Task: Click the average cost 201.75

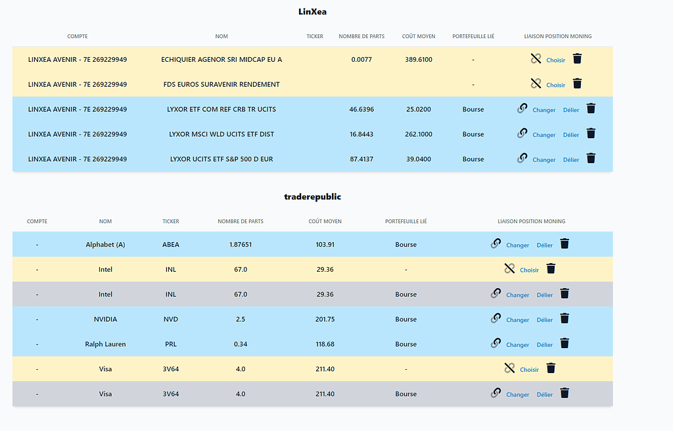Action: [x=325, y=319]
